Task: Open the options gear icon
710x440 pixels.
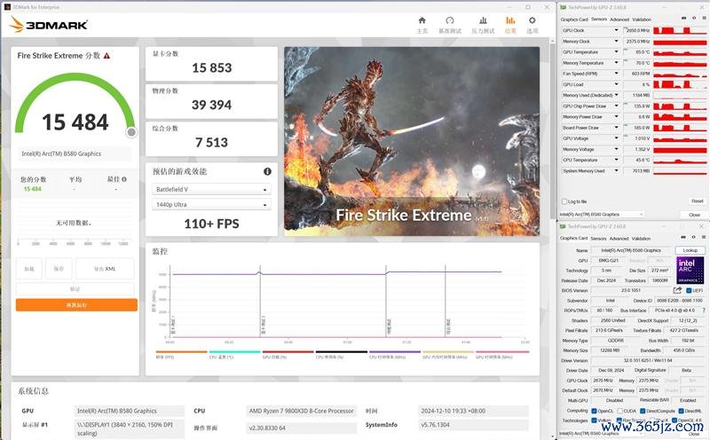Action: (x=532, y=20)
